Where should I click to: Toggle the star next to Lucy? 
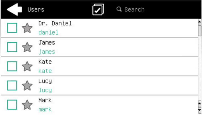[x=27, y=86]
